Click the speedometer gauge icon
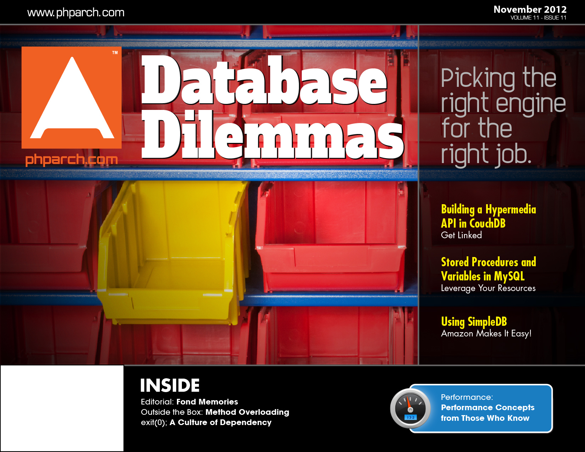Viewport: 585px width, 452px height. (411, 408)
